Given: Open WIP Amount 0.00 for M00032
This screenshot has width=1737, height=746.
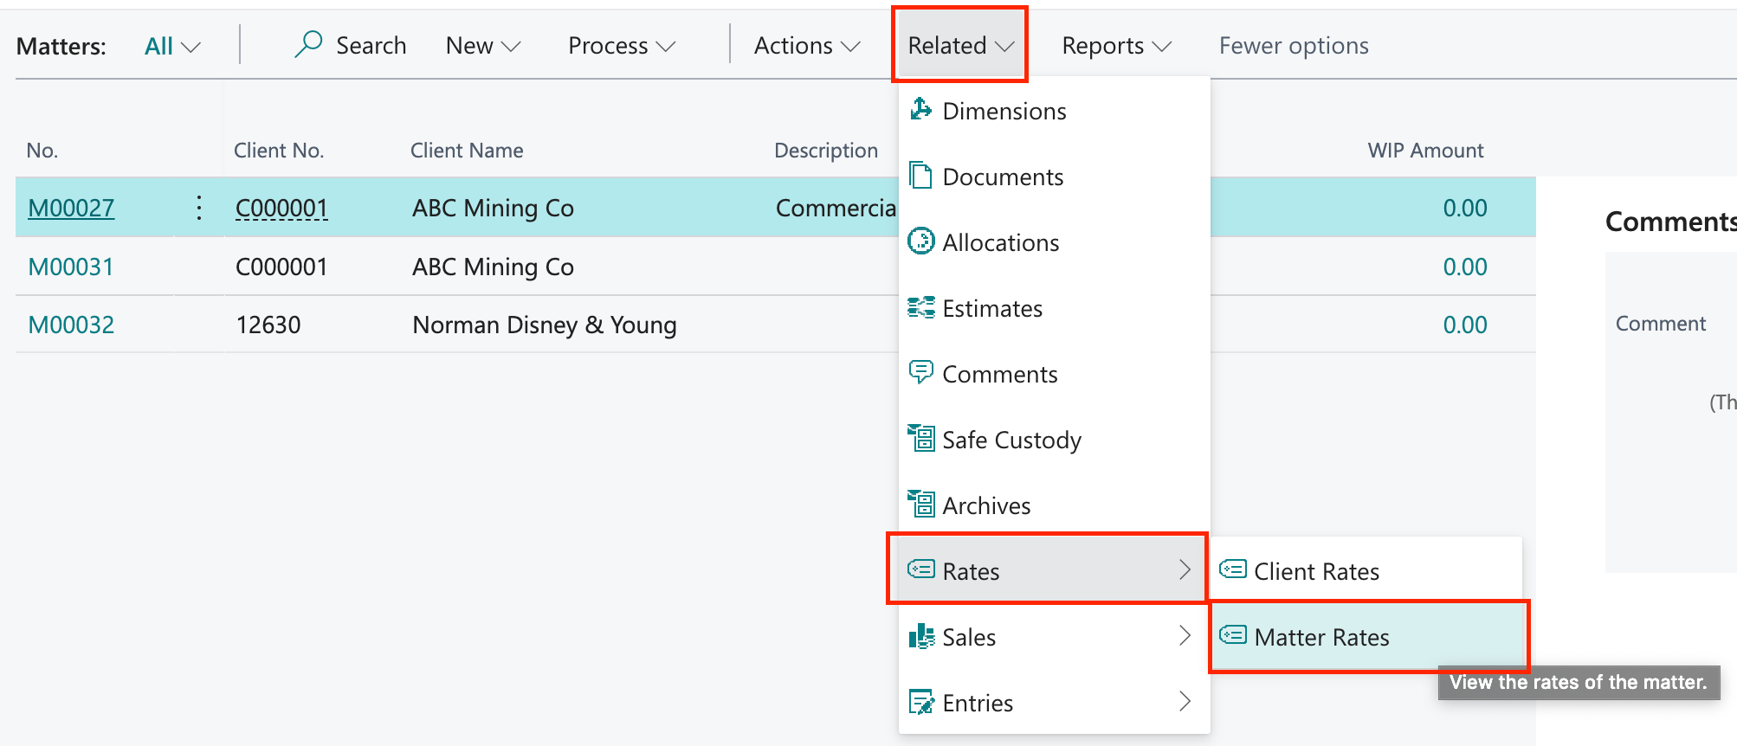Looking at the screenshot, I should pyautogui.click(x=1464, y=325).
